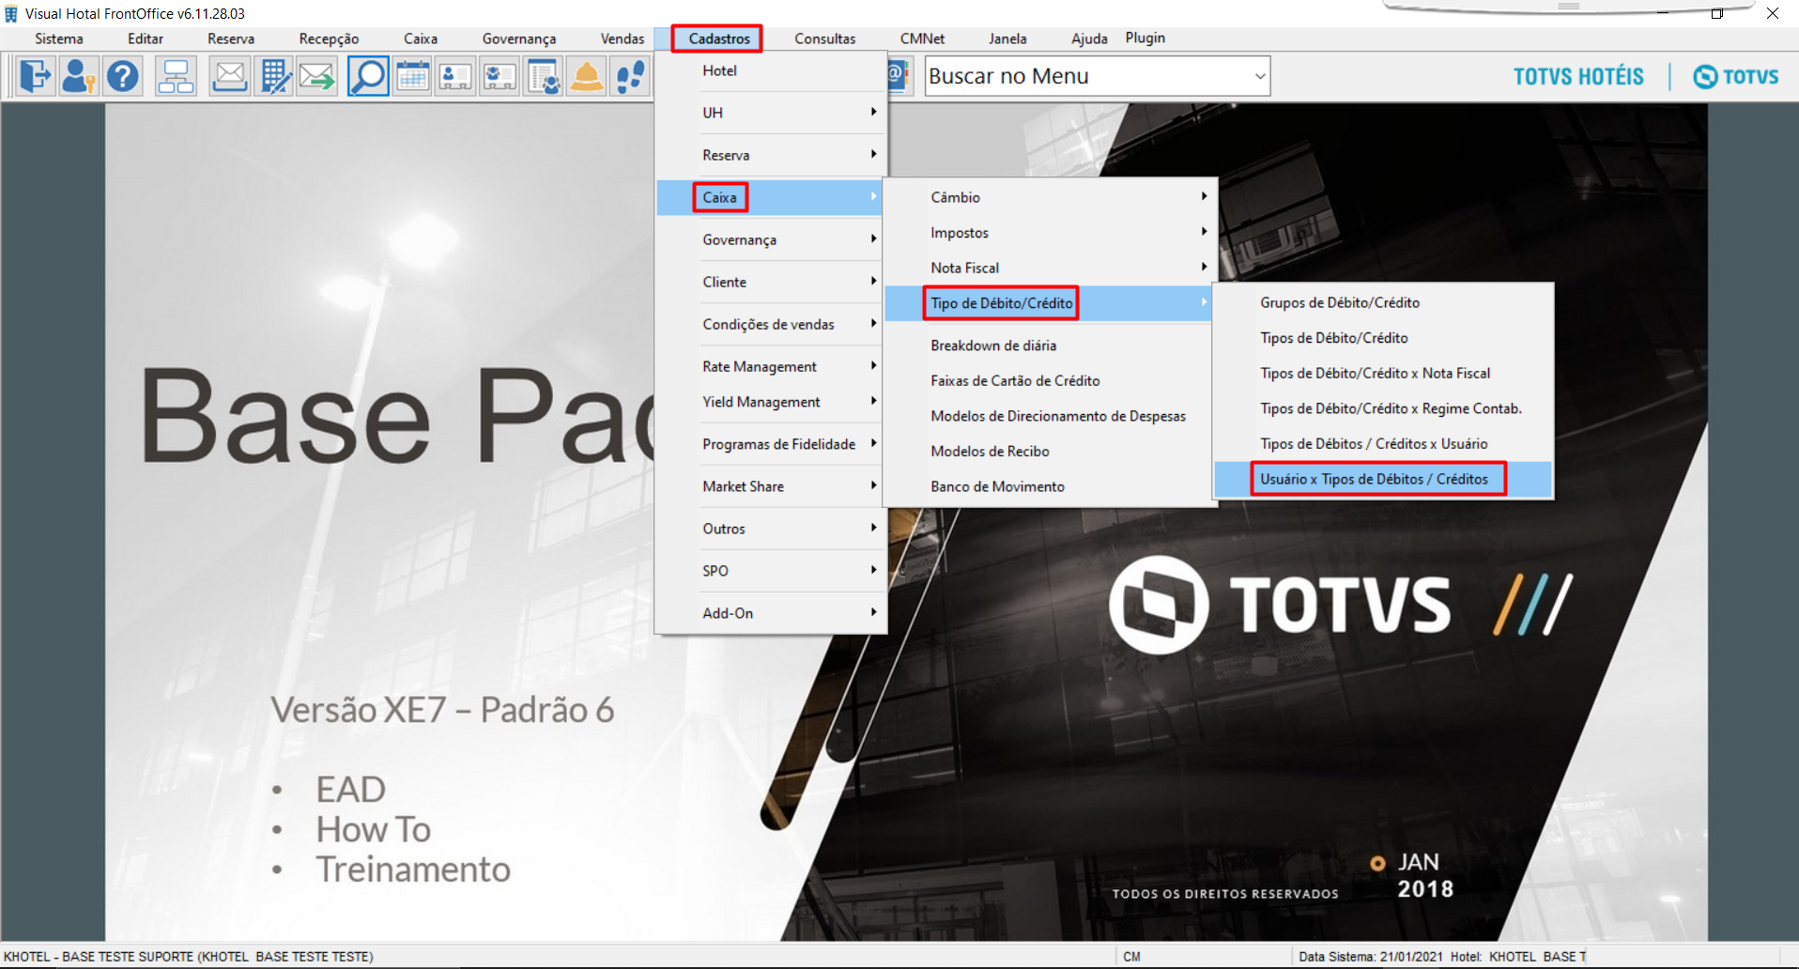Click the TOTVS logo at top right

tap(1736, 76)
